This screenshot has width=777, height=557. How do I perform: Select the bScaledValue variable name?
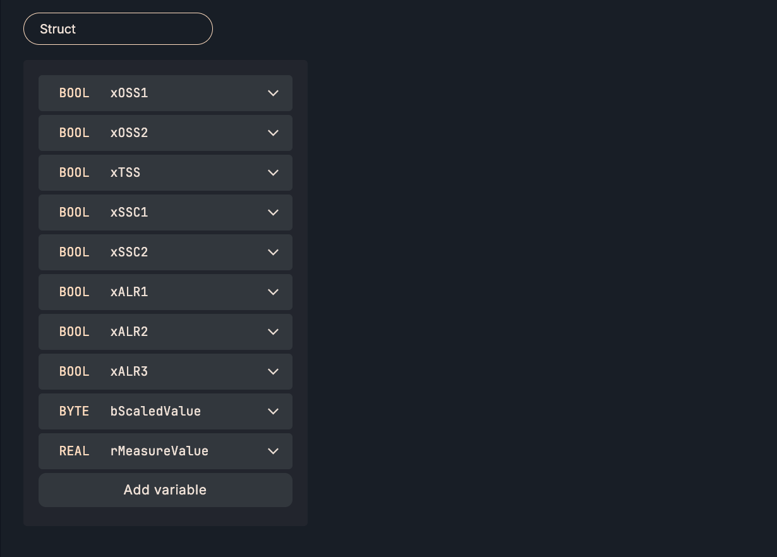click(155, 412)
